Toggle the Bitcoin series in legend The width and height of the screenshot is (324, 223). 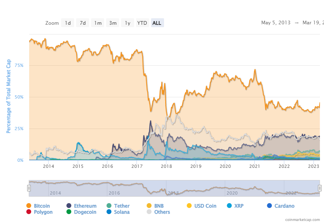pyautogui.click(x=41, y=206)
